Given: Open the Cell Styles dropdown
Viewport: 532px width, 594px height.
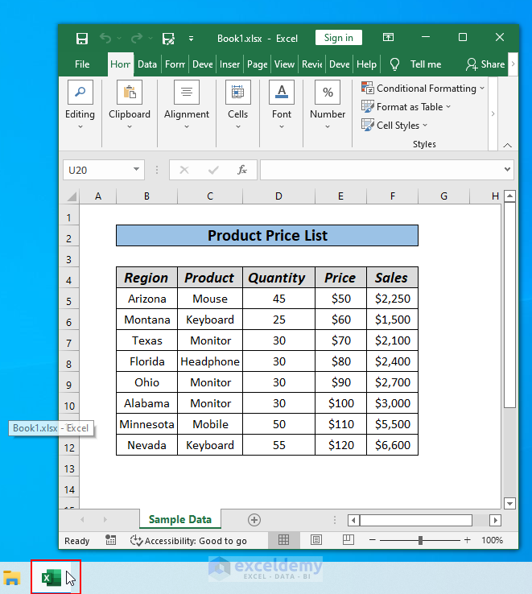Looking at the screenshot, I should [x=394, y=126].
